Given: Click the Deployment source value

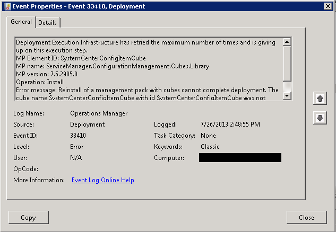Looking at the screenshot, I should click(x=88, y=124).
